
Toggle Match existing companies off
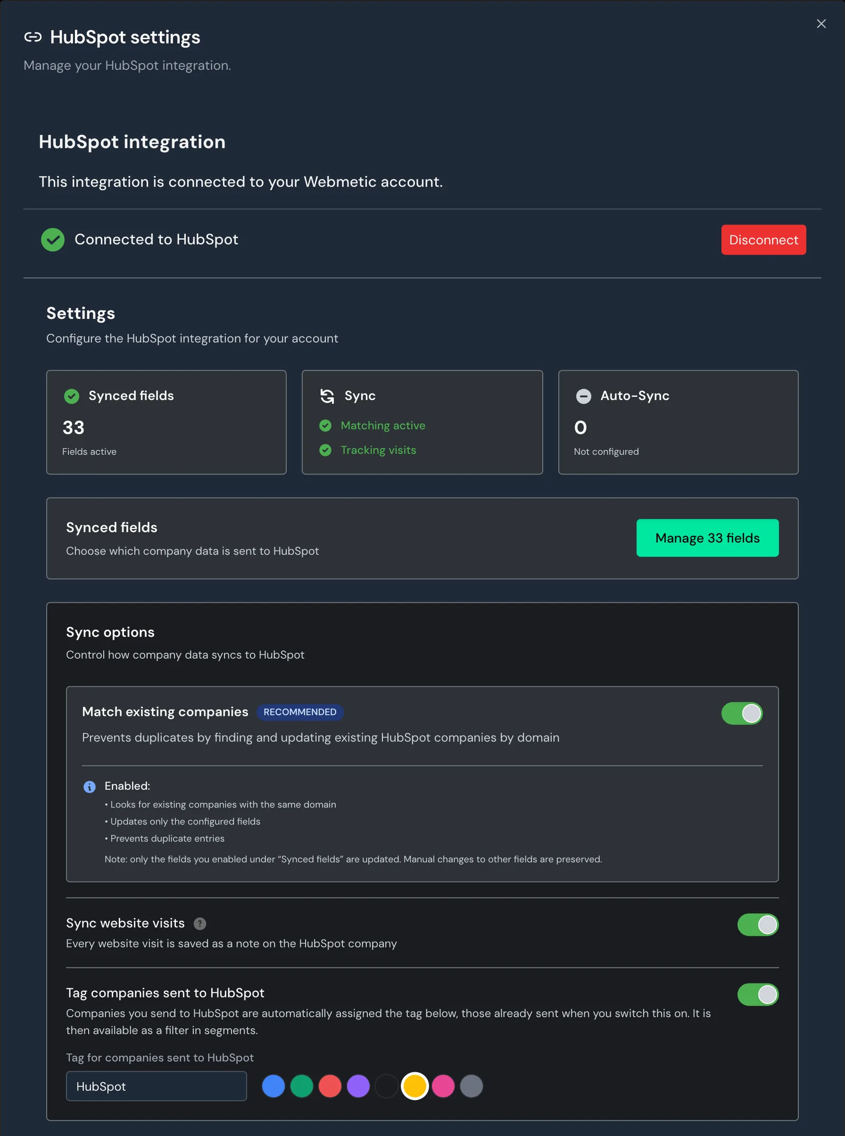742,713
